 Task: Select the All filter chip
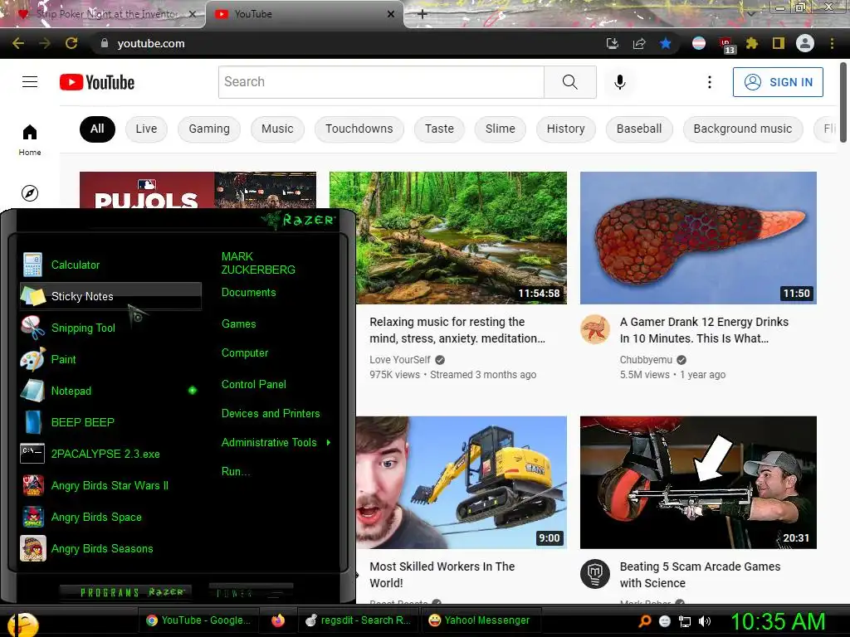point(97,129)
